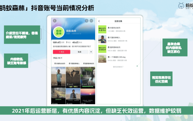Go back from the 全部合集 collections page
The height and width of the screenshot is (121, 193).
tap(99, 21)
